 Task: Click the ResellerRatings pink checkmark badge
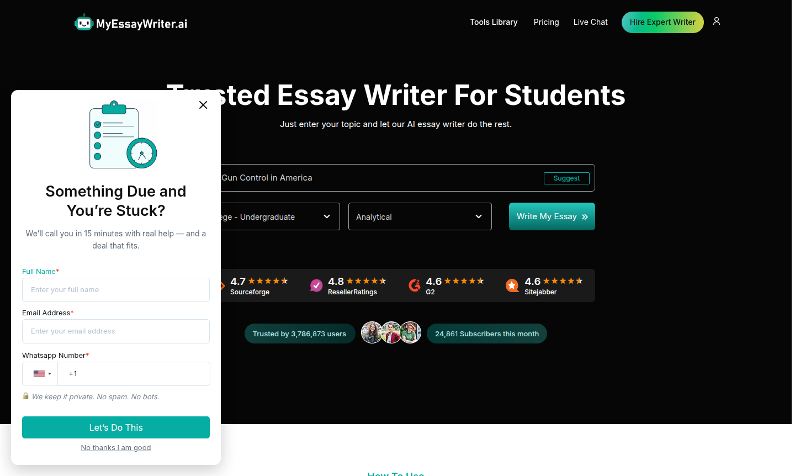point(316,285)
